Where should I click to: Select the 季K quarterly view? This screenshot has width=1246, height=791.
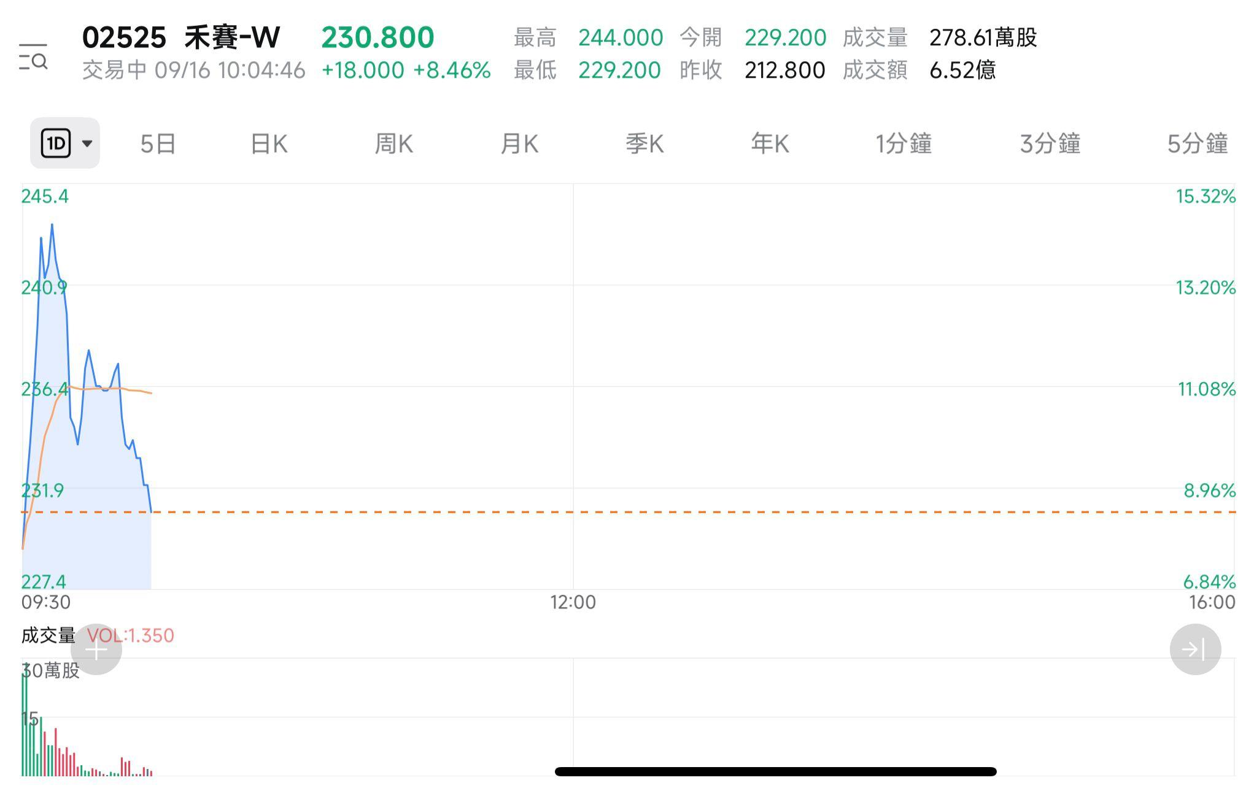pyautogui.click(x=644, y=143)
